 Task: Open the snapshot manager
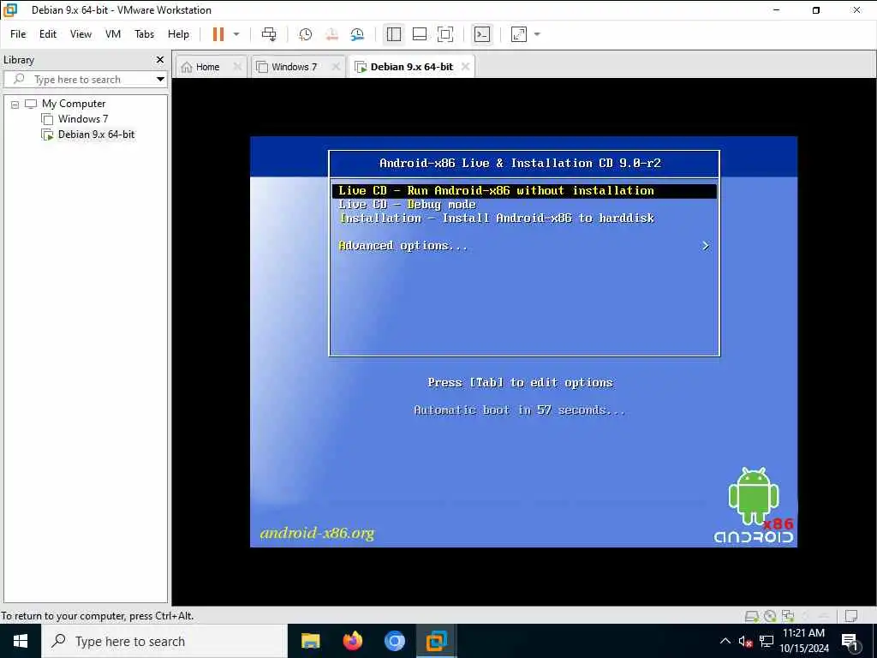pyautogui.click(x=357, y=34)
